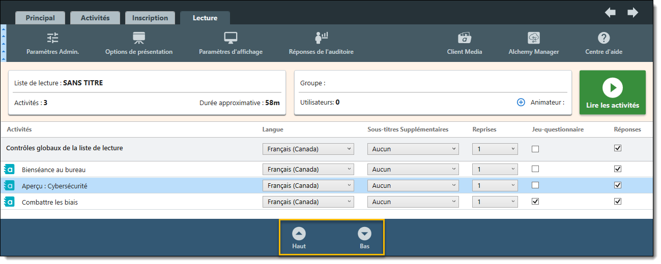Enable Jeu-questionnaire for Bienséance au bureau
661x264 pixels.
click(x=535, y=169)
